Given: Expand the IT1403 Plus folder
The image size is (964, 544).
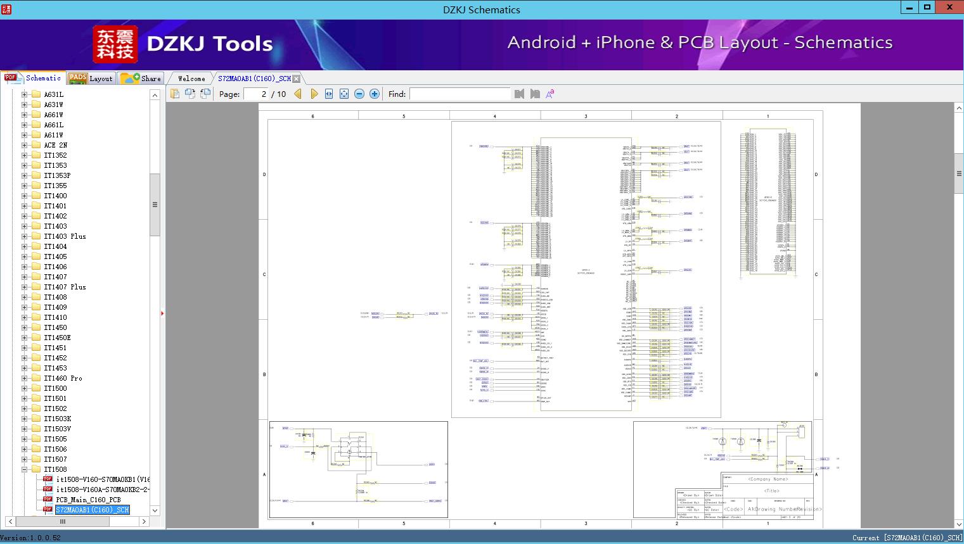Looking at the screenshot, I should (x=24, y=236).
